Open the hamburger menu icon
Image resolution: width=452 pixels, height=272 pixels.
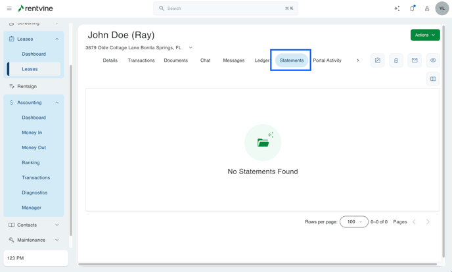9,9
